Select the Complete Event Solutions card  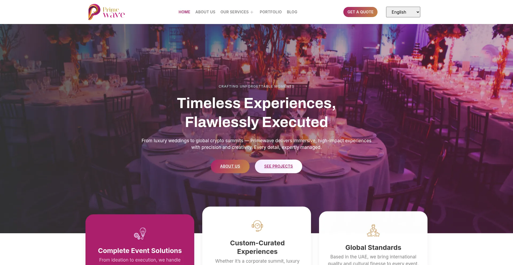point(140,240)
